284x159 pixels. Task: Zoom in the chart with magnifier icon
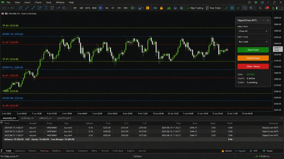pyautogui.click(x=251, y=8)
